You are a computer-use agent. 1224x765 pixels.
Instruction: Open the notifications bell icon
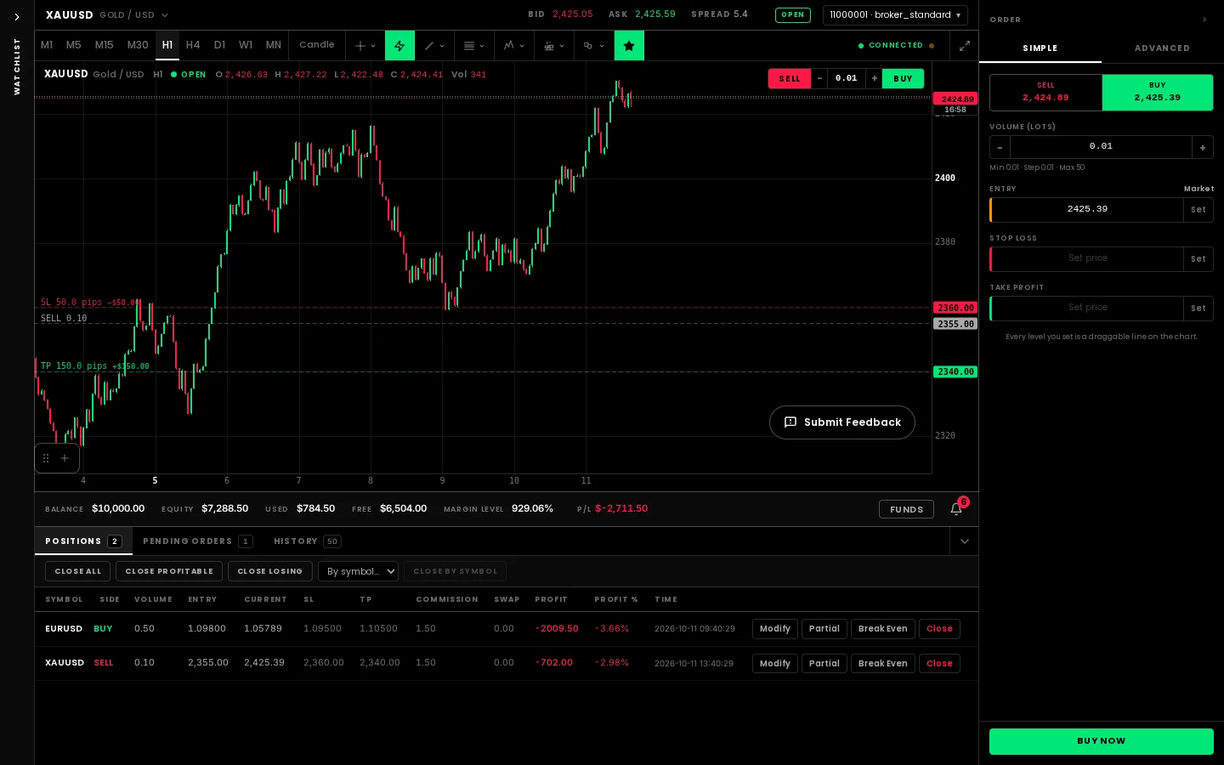coord(956,509)
